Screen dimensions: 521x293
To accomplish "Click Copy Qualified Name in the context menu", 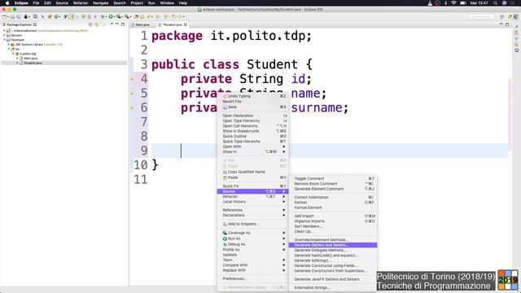I will tap(254, 172).
